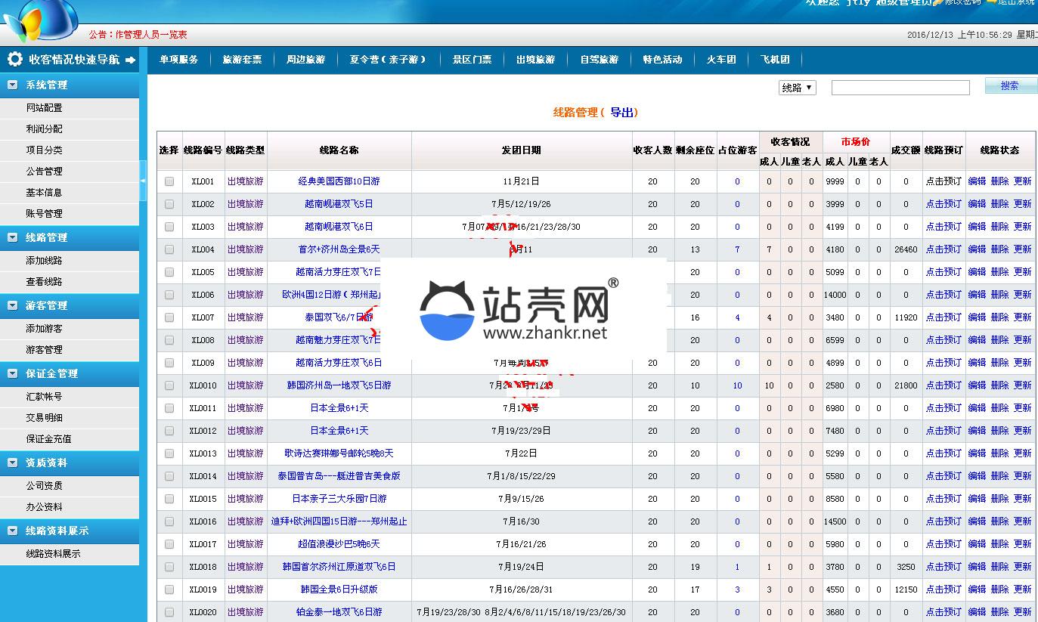The height and width of the screenshot is (622, 1038).
Task: Click the arrow icon on 资质资料 header
Action: click(12, 463)
